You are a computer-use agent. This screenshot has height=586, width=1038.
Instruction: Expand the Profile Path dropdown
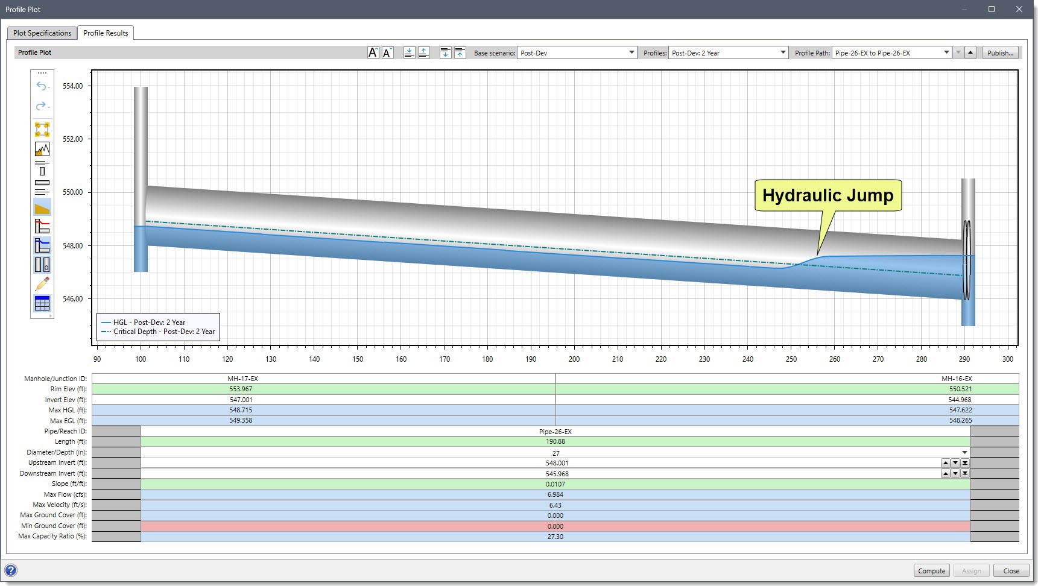[947, 52]
